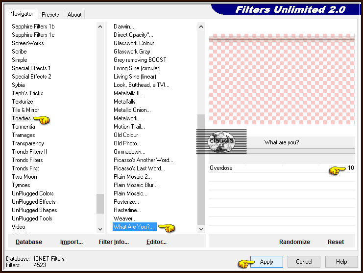Choose Scribe category

(x=19, y=52)
